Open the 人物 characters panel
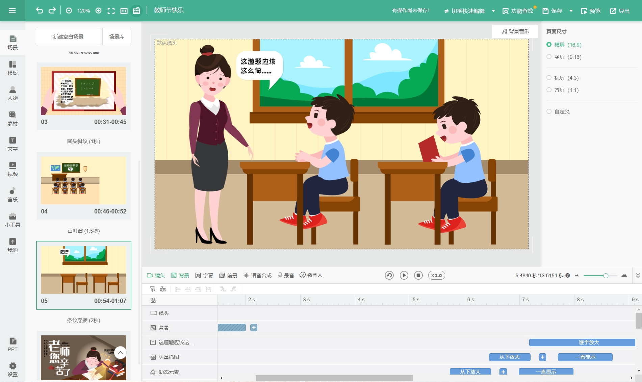This screenshot has width=642, height=382. (x=12, y=93)
